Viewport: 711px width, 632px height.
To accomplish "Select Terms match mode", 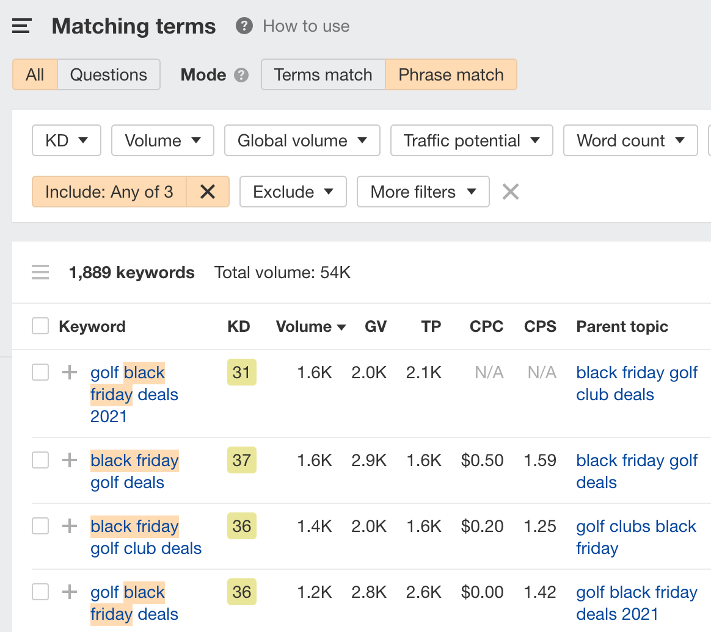I will 323,75.
